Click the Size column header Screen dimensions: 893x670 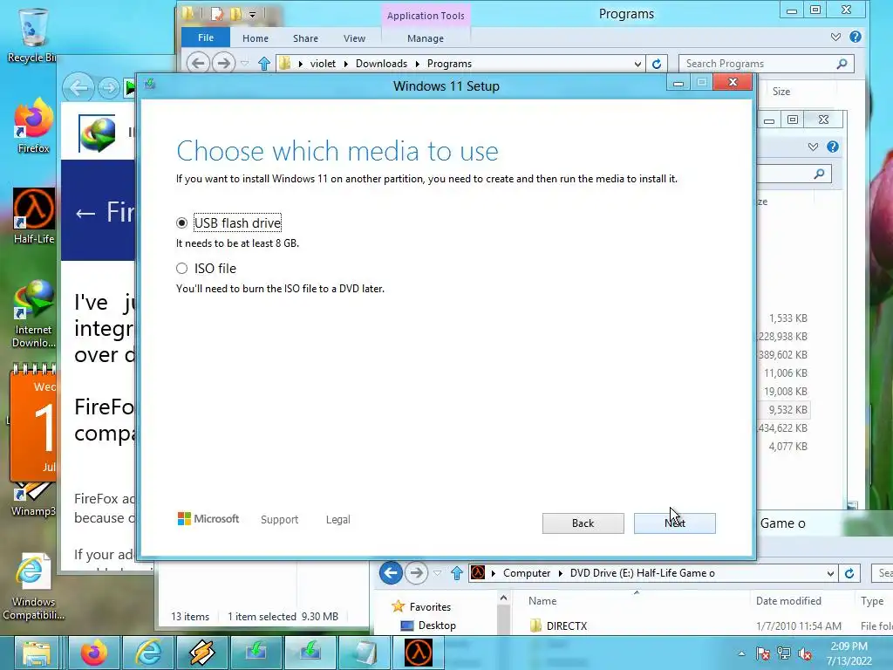[781, 91]
